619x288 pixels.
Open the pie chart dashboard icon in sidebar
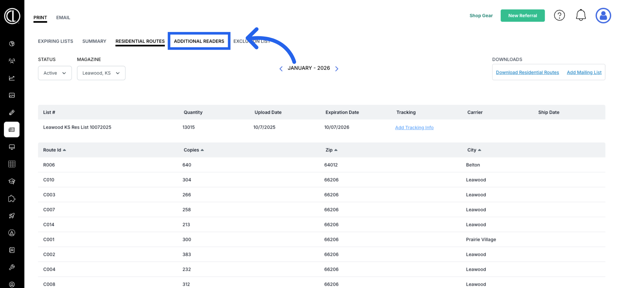click(12, 44)
